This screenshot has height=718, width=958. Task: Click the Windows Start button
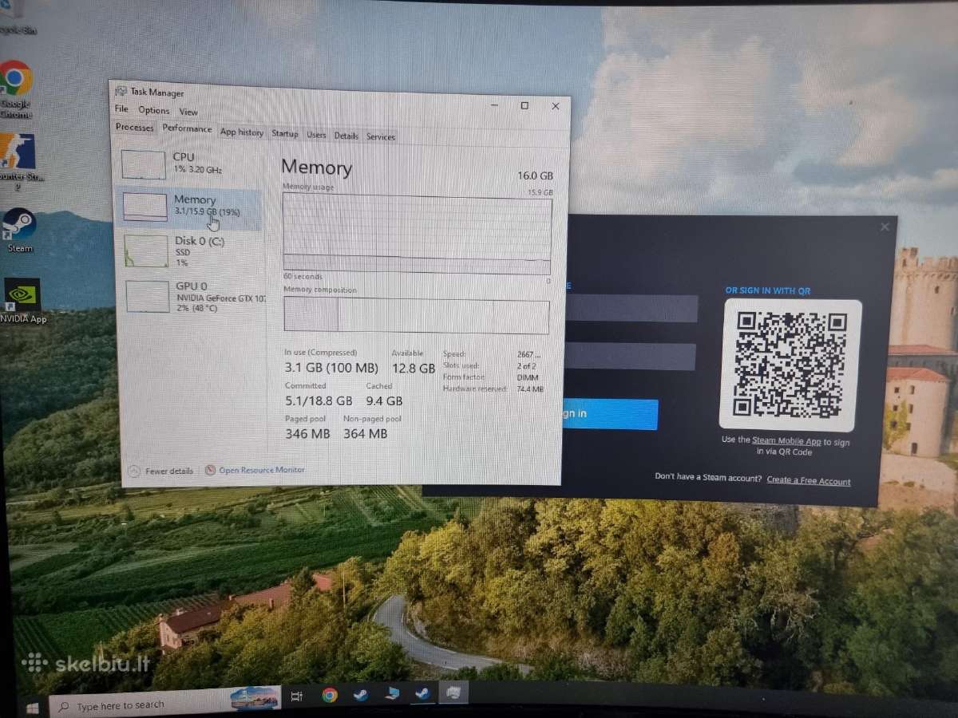click(33, 707)
